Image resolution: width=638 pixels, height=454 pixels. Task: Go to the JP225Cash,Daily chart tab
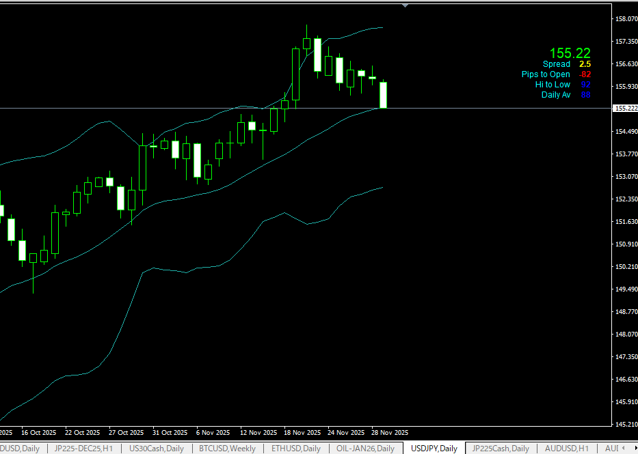pos(501,449)
